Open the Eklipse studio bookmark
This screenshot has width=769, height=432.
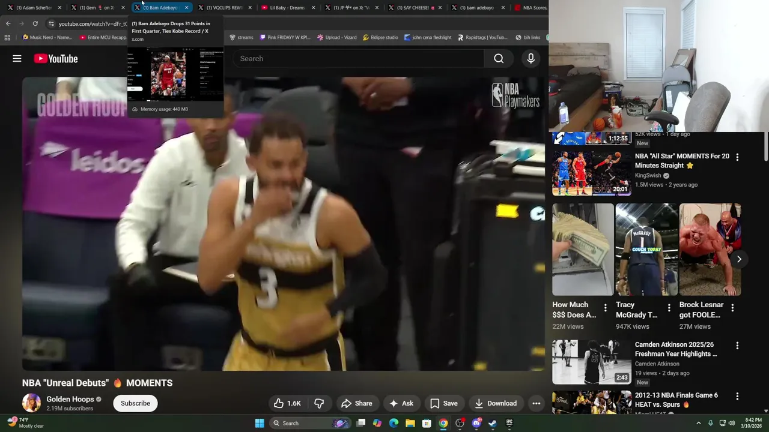(x=380, y=37)
